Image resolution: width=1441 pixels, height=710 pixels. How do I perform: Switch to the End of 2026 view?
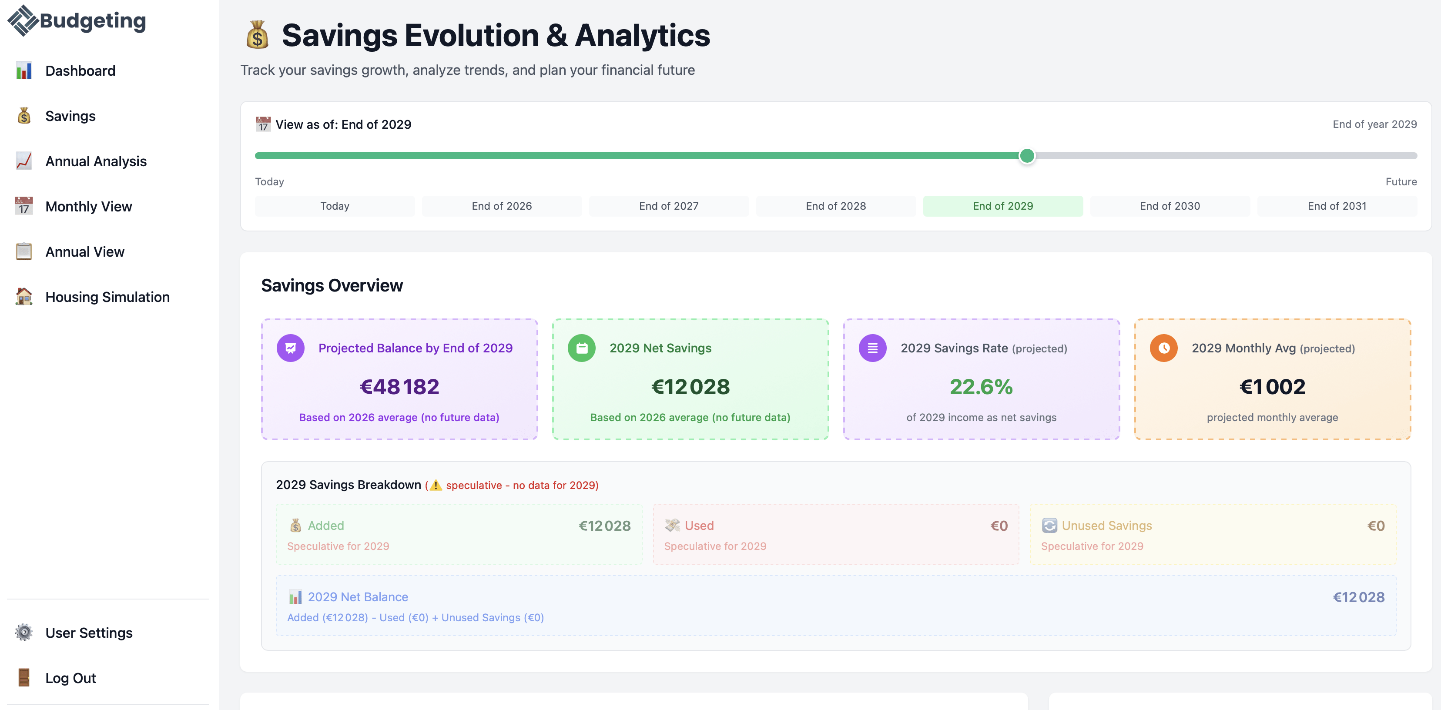pos(502,206)
